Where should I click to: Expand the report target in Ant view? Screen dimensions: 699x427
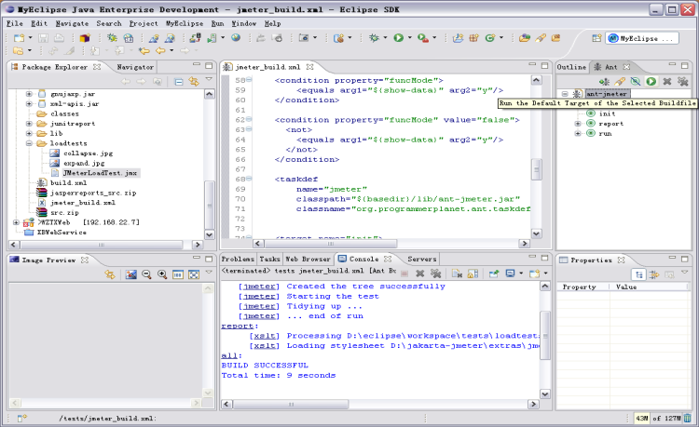578,123
